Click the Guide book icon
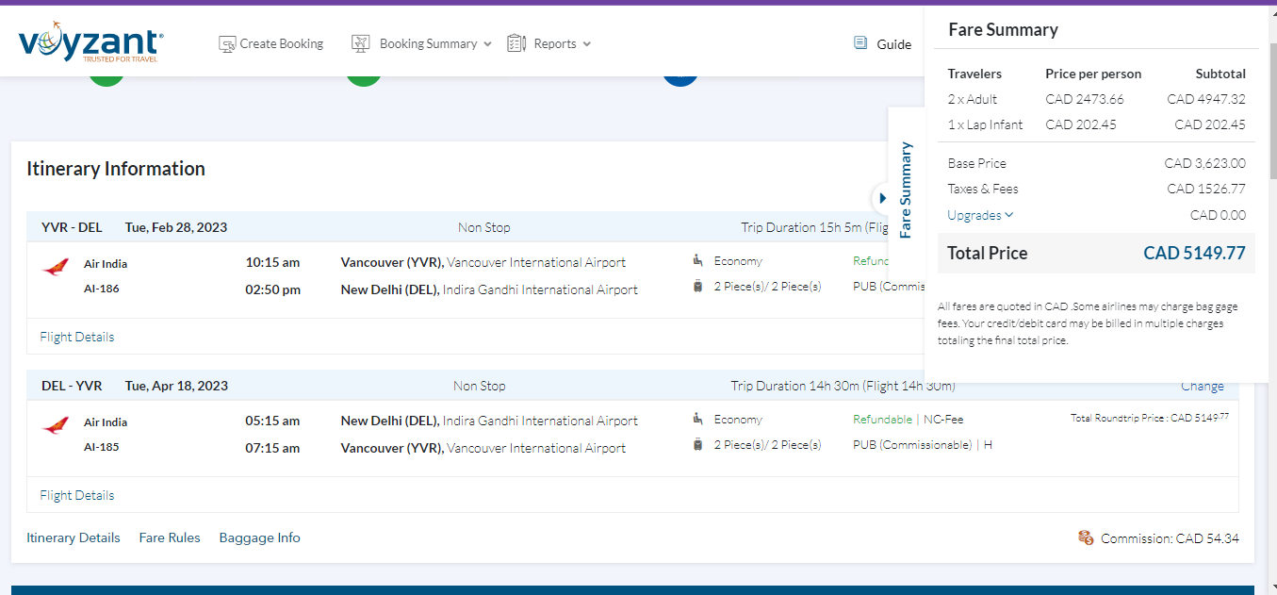The height and width of the screenshot is (595, 1277). (x=860, y=43)
